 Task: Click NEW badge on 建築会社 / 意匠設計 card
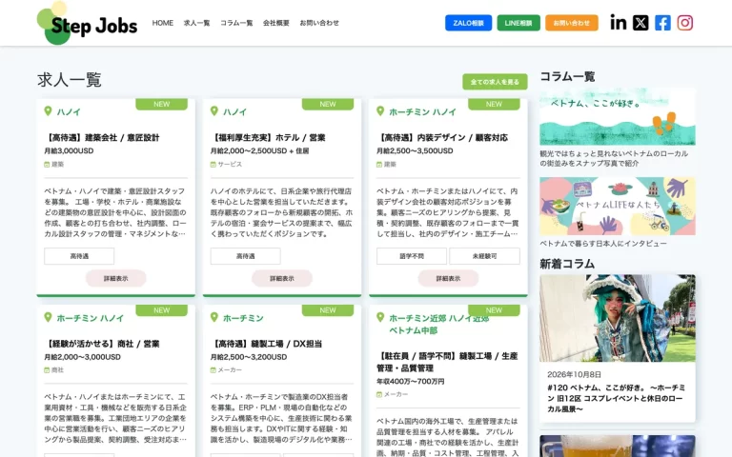coord(161,104)
